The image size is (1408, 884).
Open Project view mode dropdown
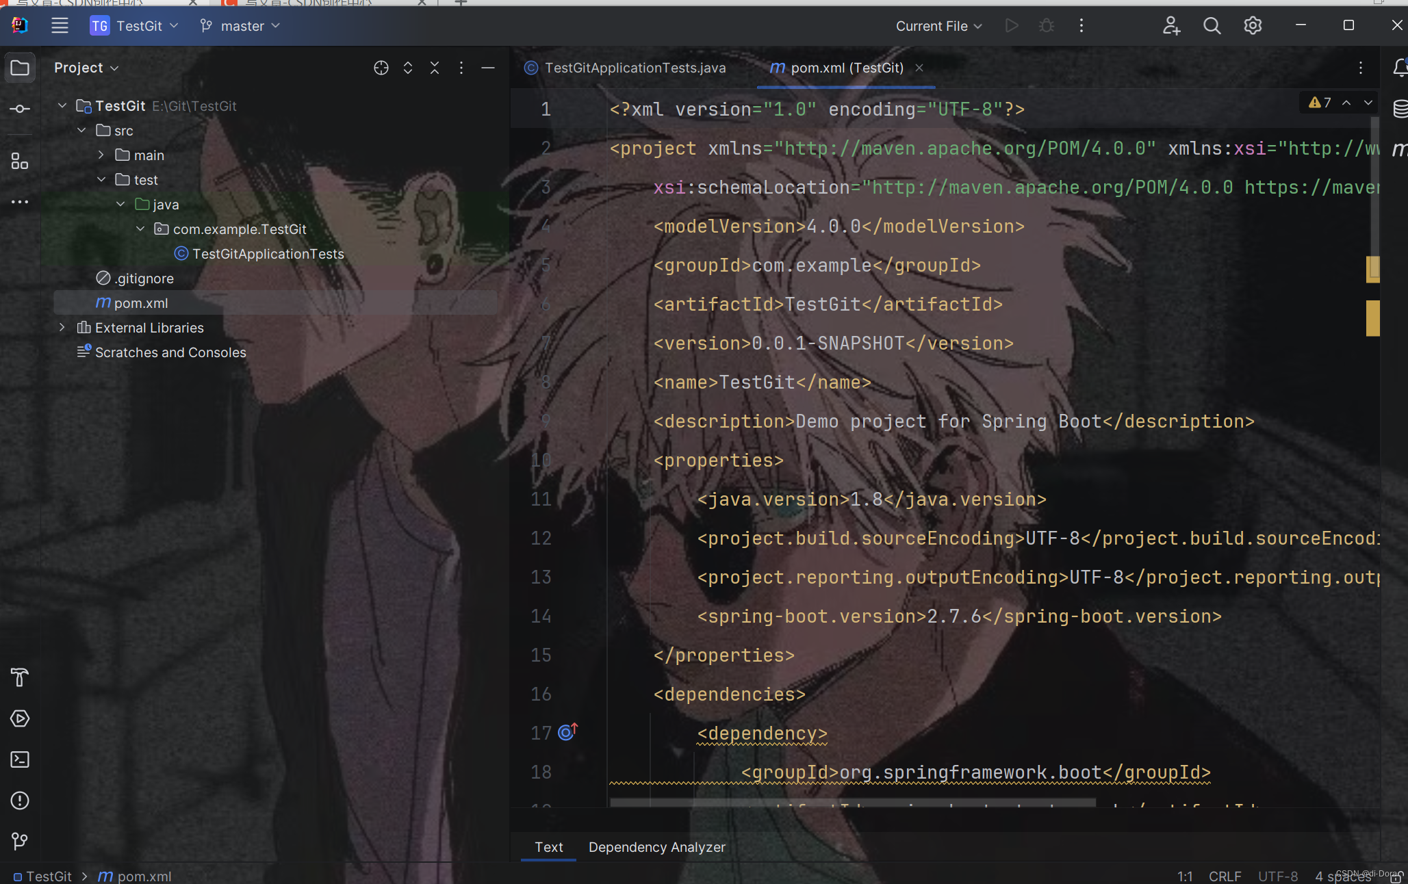(86, 68)
